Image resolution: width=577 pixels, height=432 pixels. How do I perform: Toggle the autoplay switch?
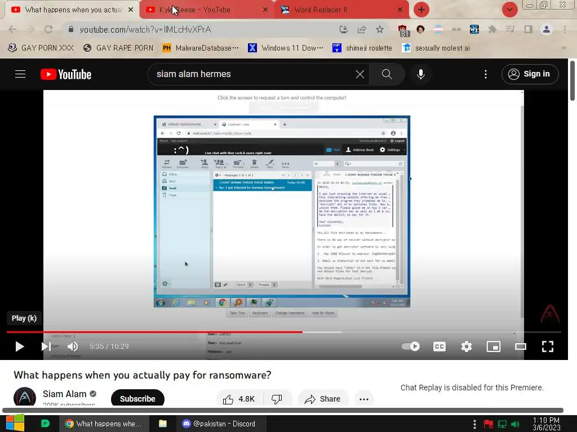411,346
